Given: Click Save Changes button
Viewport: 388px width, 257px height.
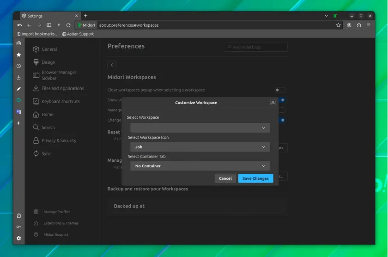Looking at the screenshot, I should [255, 178].
